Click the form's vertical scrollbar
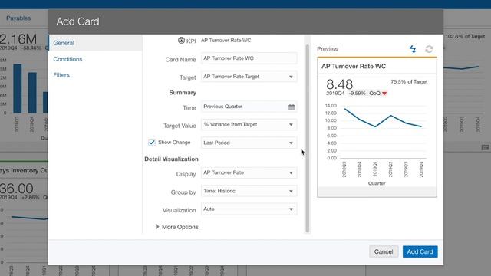The height and width of the screenshot is (276, 491). pyautogui.click(x=307, y=138)
